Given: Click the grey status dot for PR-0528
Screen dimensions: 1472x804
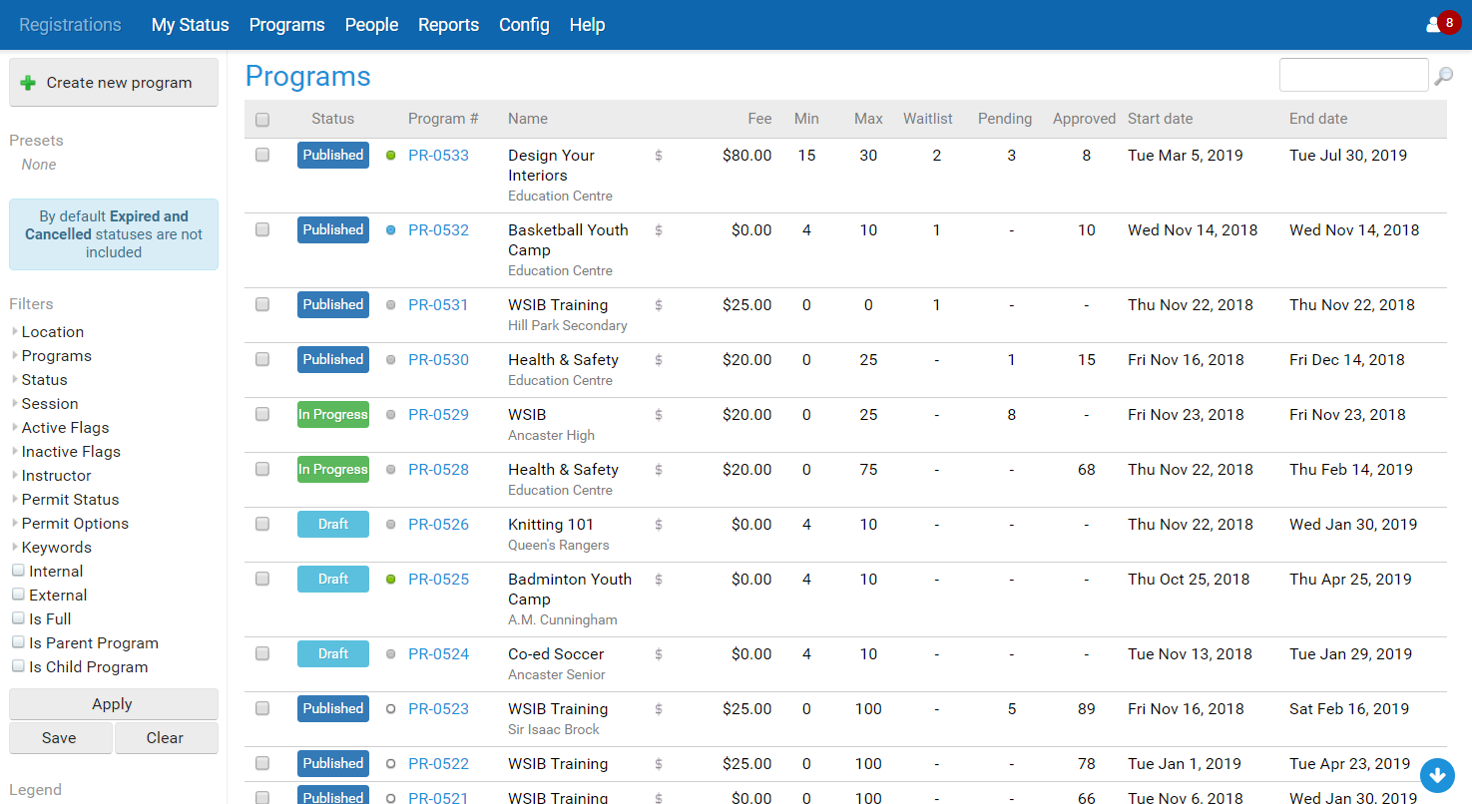Looking at the screenshot, I should coord(391,470).
